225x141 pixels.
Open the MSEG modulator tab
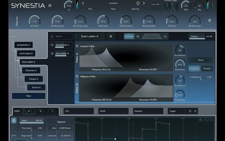coord(17,111)
